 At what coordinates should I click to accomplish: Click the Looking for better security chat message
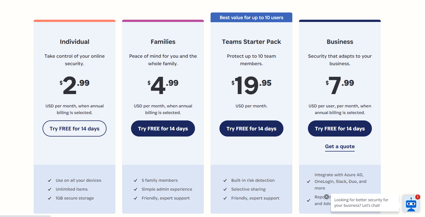(361, 203)
